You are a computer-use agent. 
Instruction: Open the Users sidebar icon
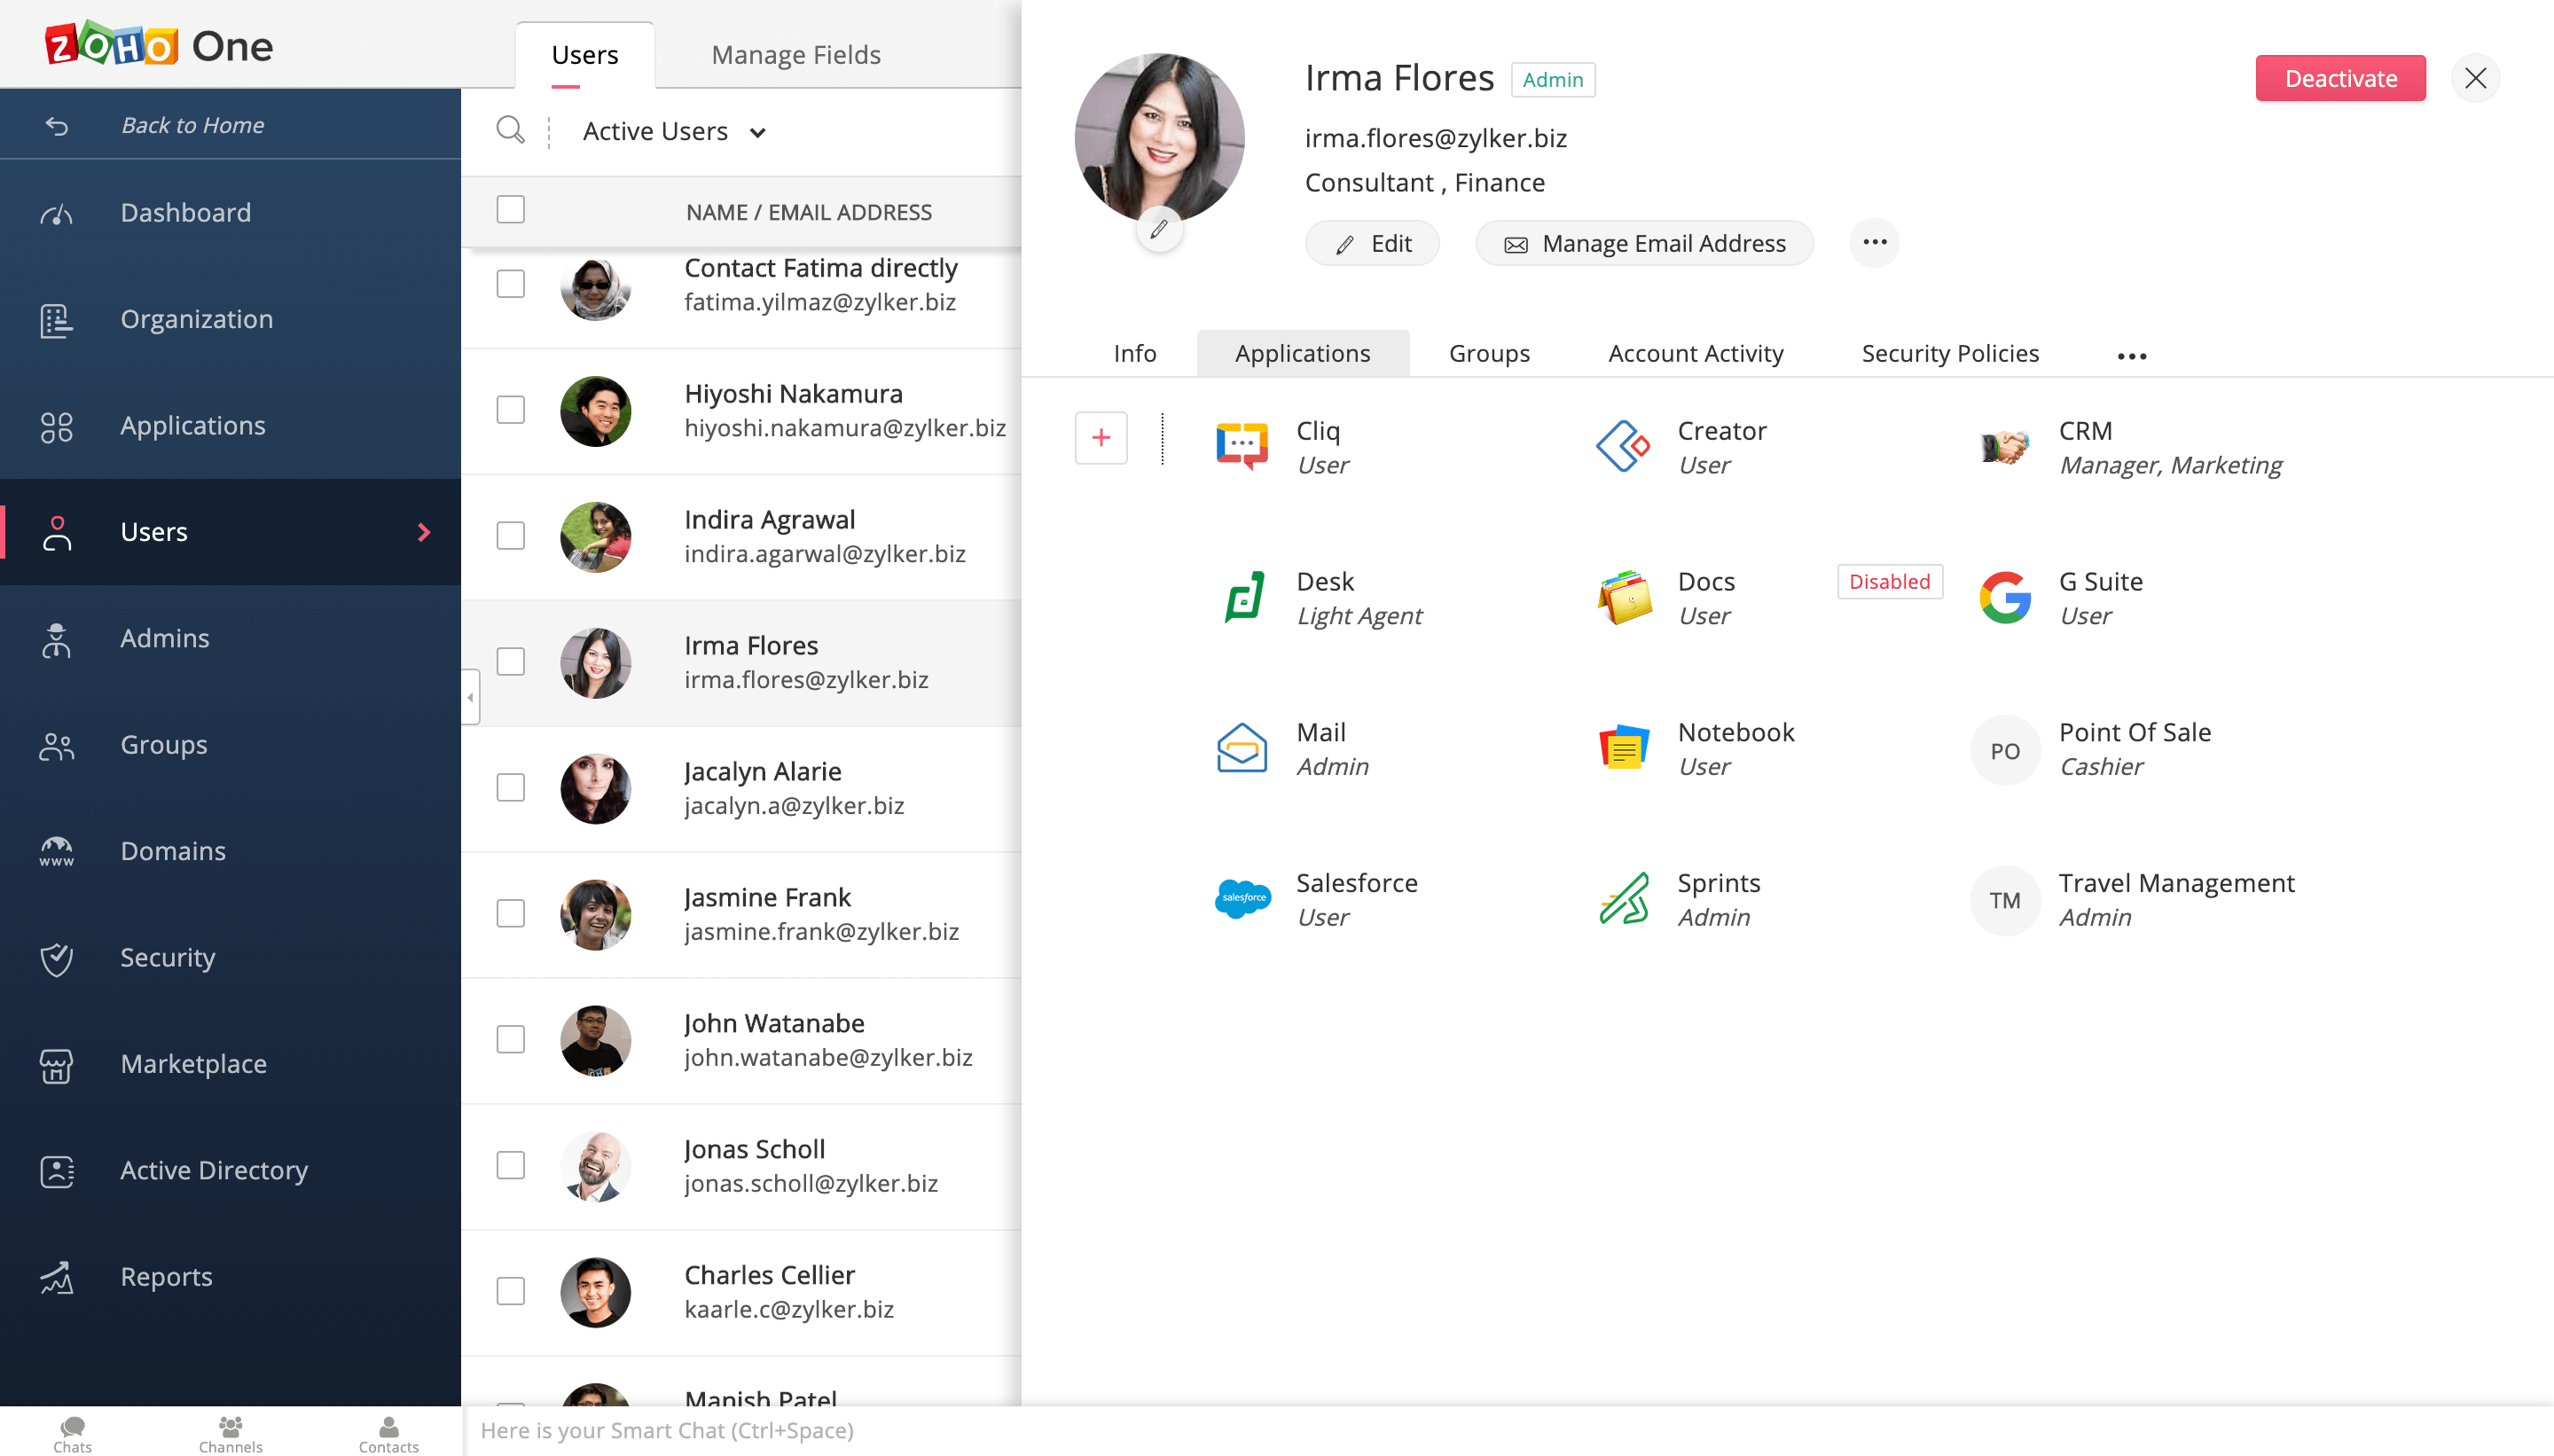click(57, 531)
